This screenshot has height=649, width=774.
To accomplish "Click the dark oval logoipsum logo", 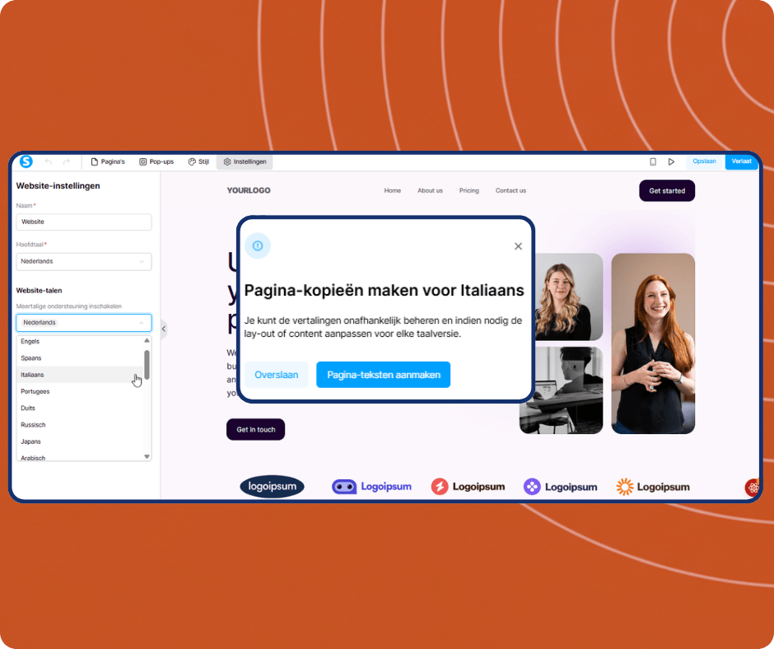I will (x=272, y=487).
